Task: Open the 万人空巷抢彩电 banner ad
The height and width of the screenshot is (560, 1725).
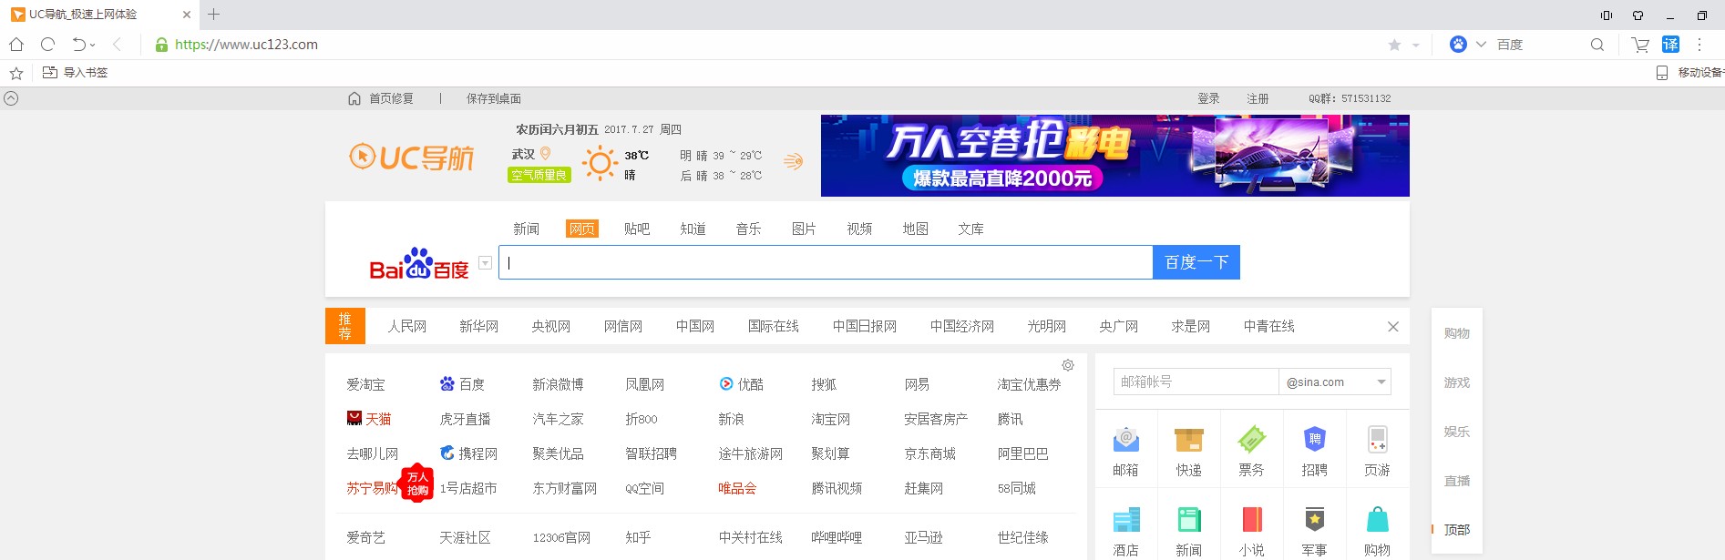Action: pyautogui.click(x=1115, y=156)
